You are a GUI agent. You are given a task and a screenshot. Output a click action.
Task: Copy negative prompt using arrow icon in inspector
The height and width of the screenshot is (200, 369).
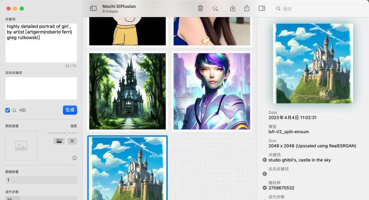point(264,174)
